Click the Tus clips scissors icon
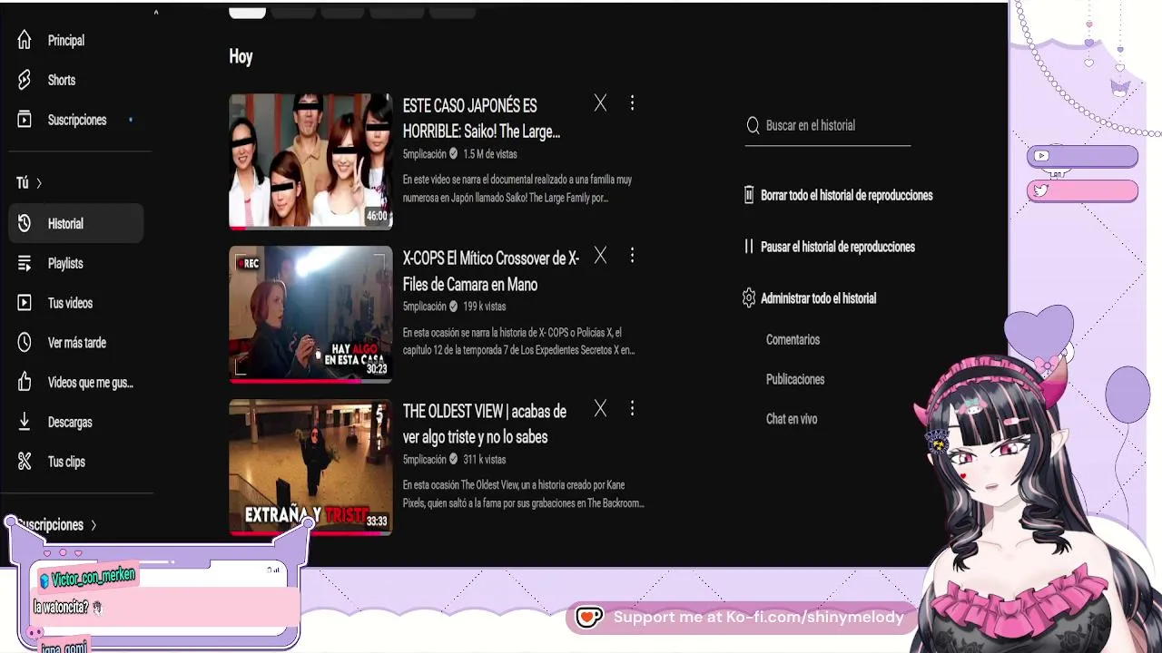Screen dimensions: 1162x653 [x=25, y=462]
